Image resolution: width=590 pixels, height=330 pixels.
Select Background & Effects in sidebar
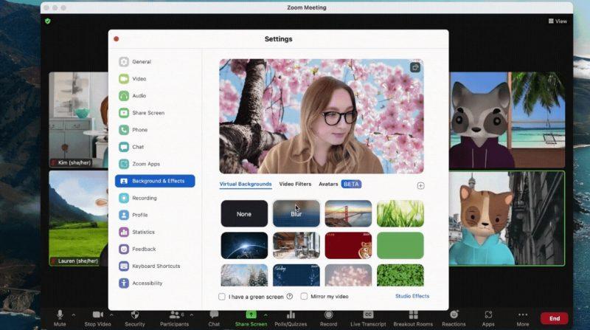[155, 181]
